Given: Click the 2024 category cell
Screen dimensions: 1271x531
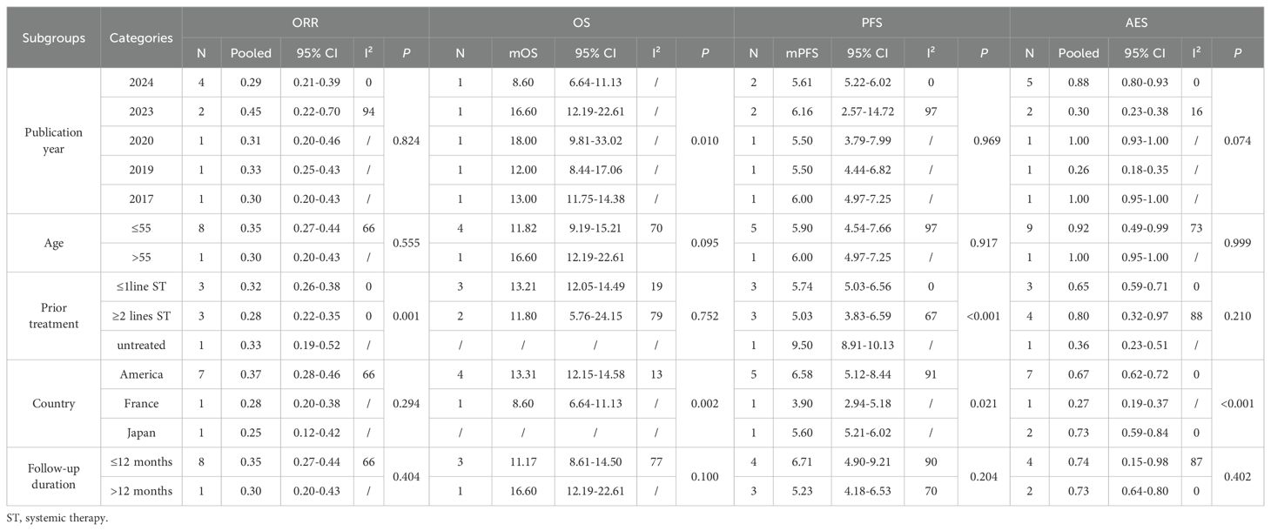Looking at the screenshot, I should click(x=141, y=81).
